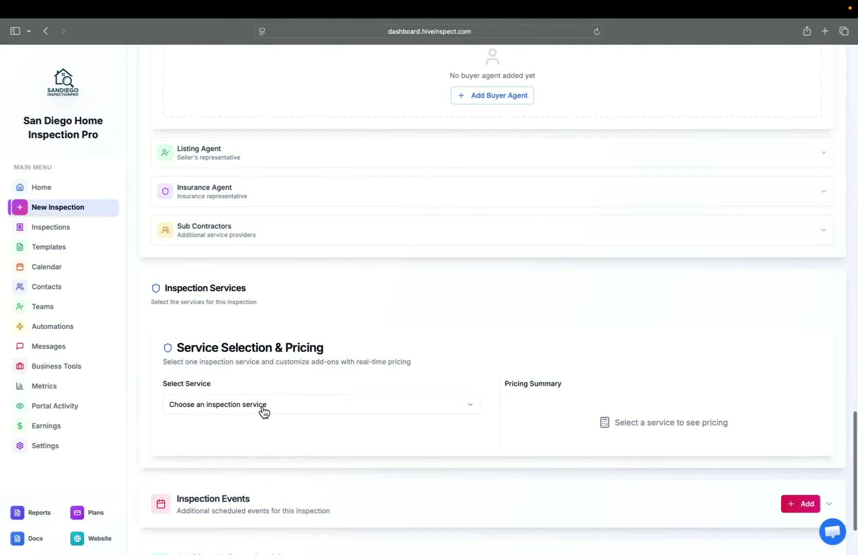Open Portal Activity
The image size is (858, 555).
[x=54, y=405]
